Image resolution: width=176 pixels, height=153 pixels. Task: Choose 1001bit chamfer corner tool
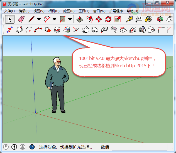[170, 30]
